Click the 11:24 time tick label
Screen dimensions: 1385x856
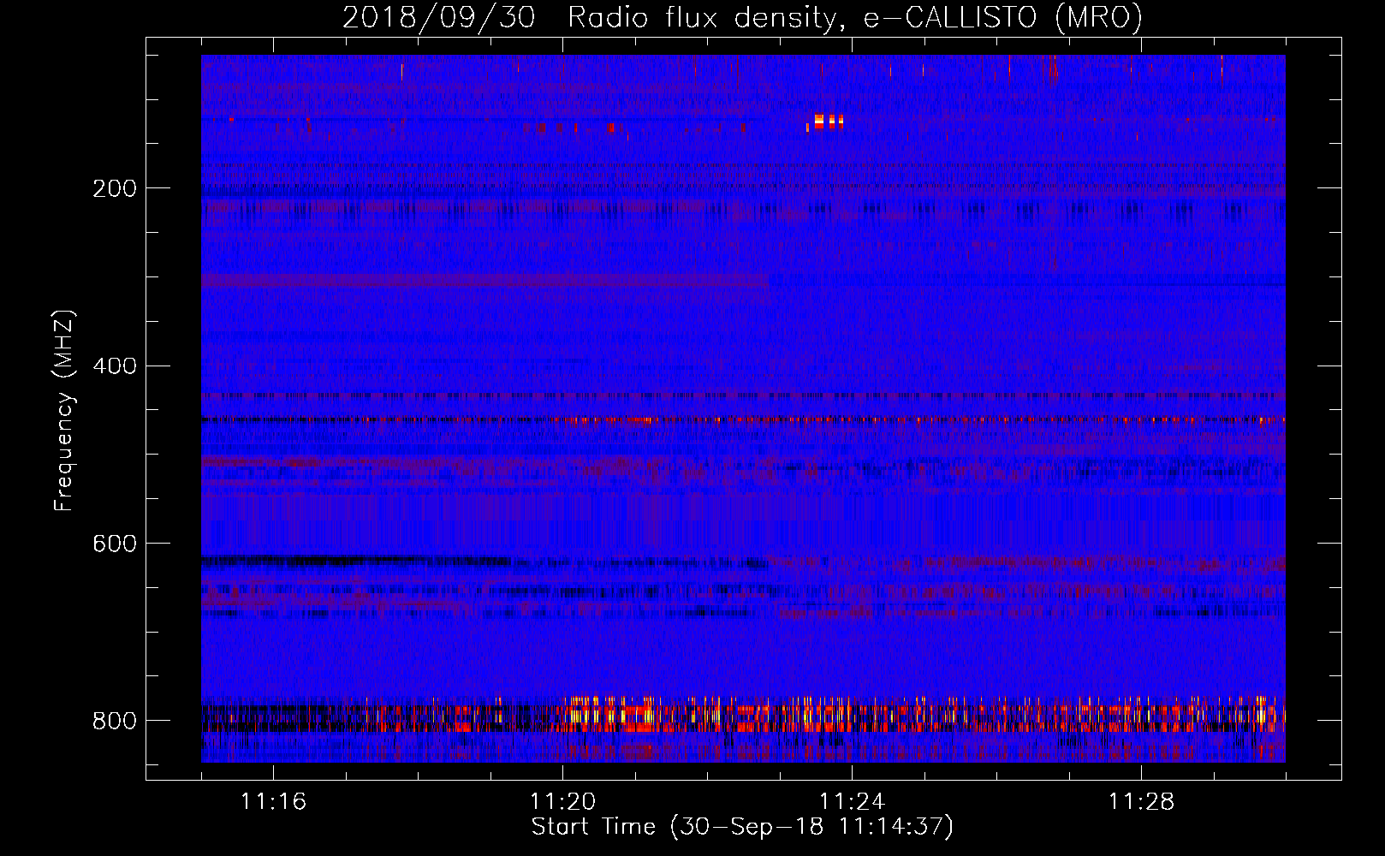[x=853, y=802]
